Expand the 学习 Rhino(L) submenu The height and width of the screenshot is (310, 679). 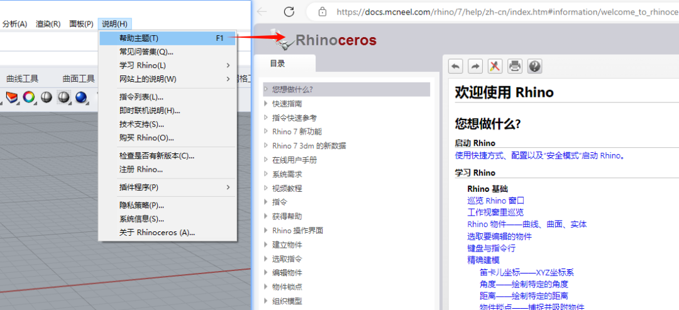[x=168, y=66]
